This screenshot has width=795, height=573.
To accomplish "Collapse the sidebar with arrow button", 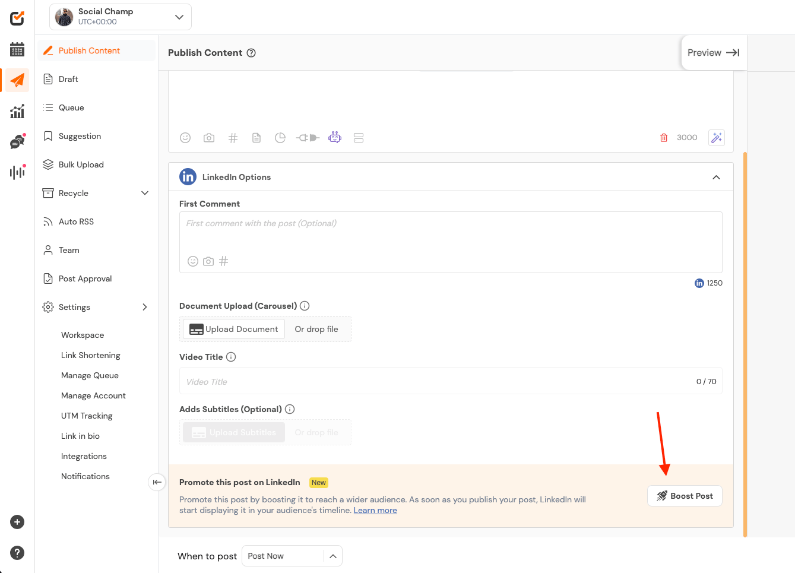I will coord(157,482).
